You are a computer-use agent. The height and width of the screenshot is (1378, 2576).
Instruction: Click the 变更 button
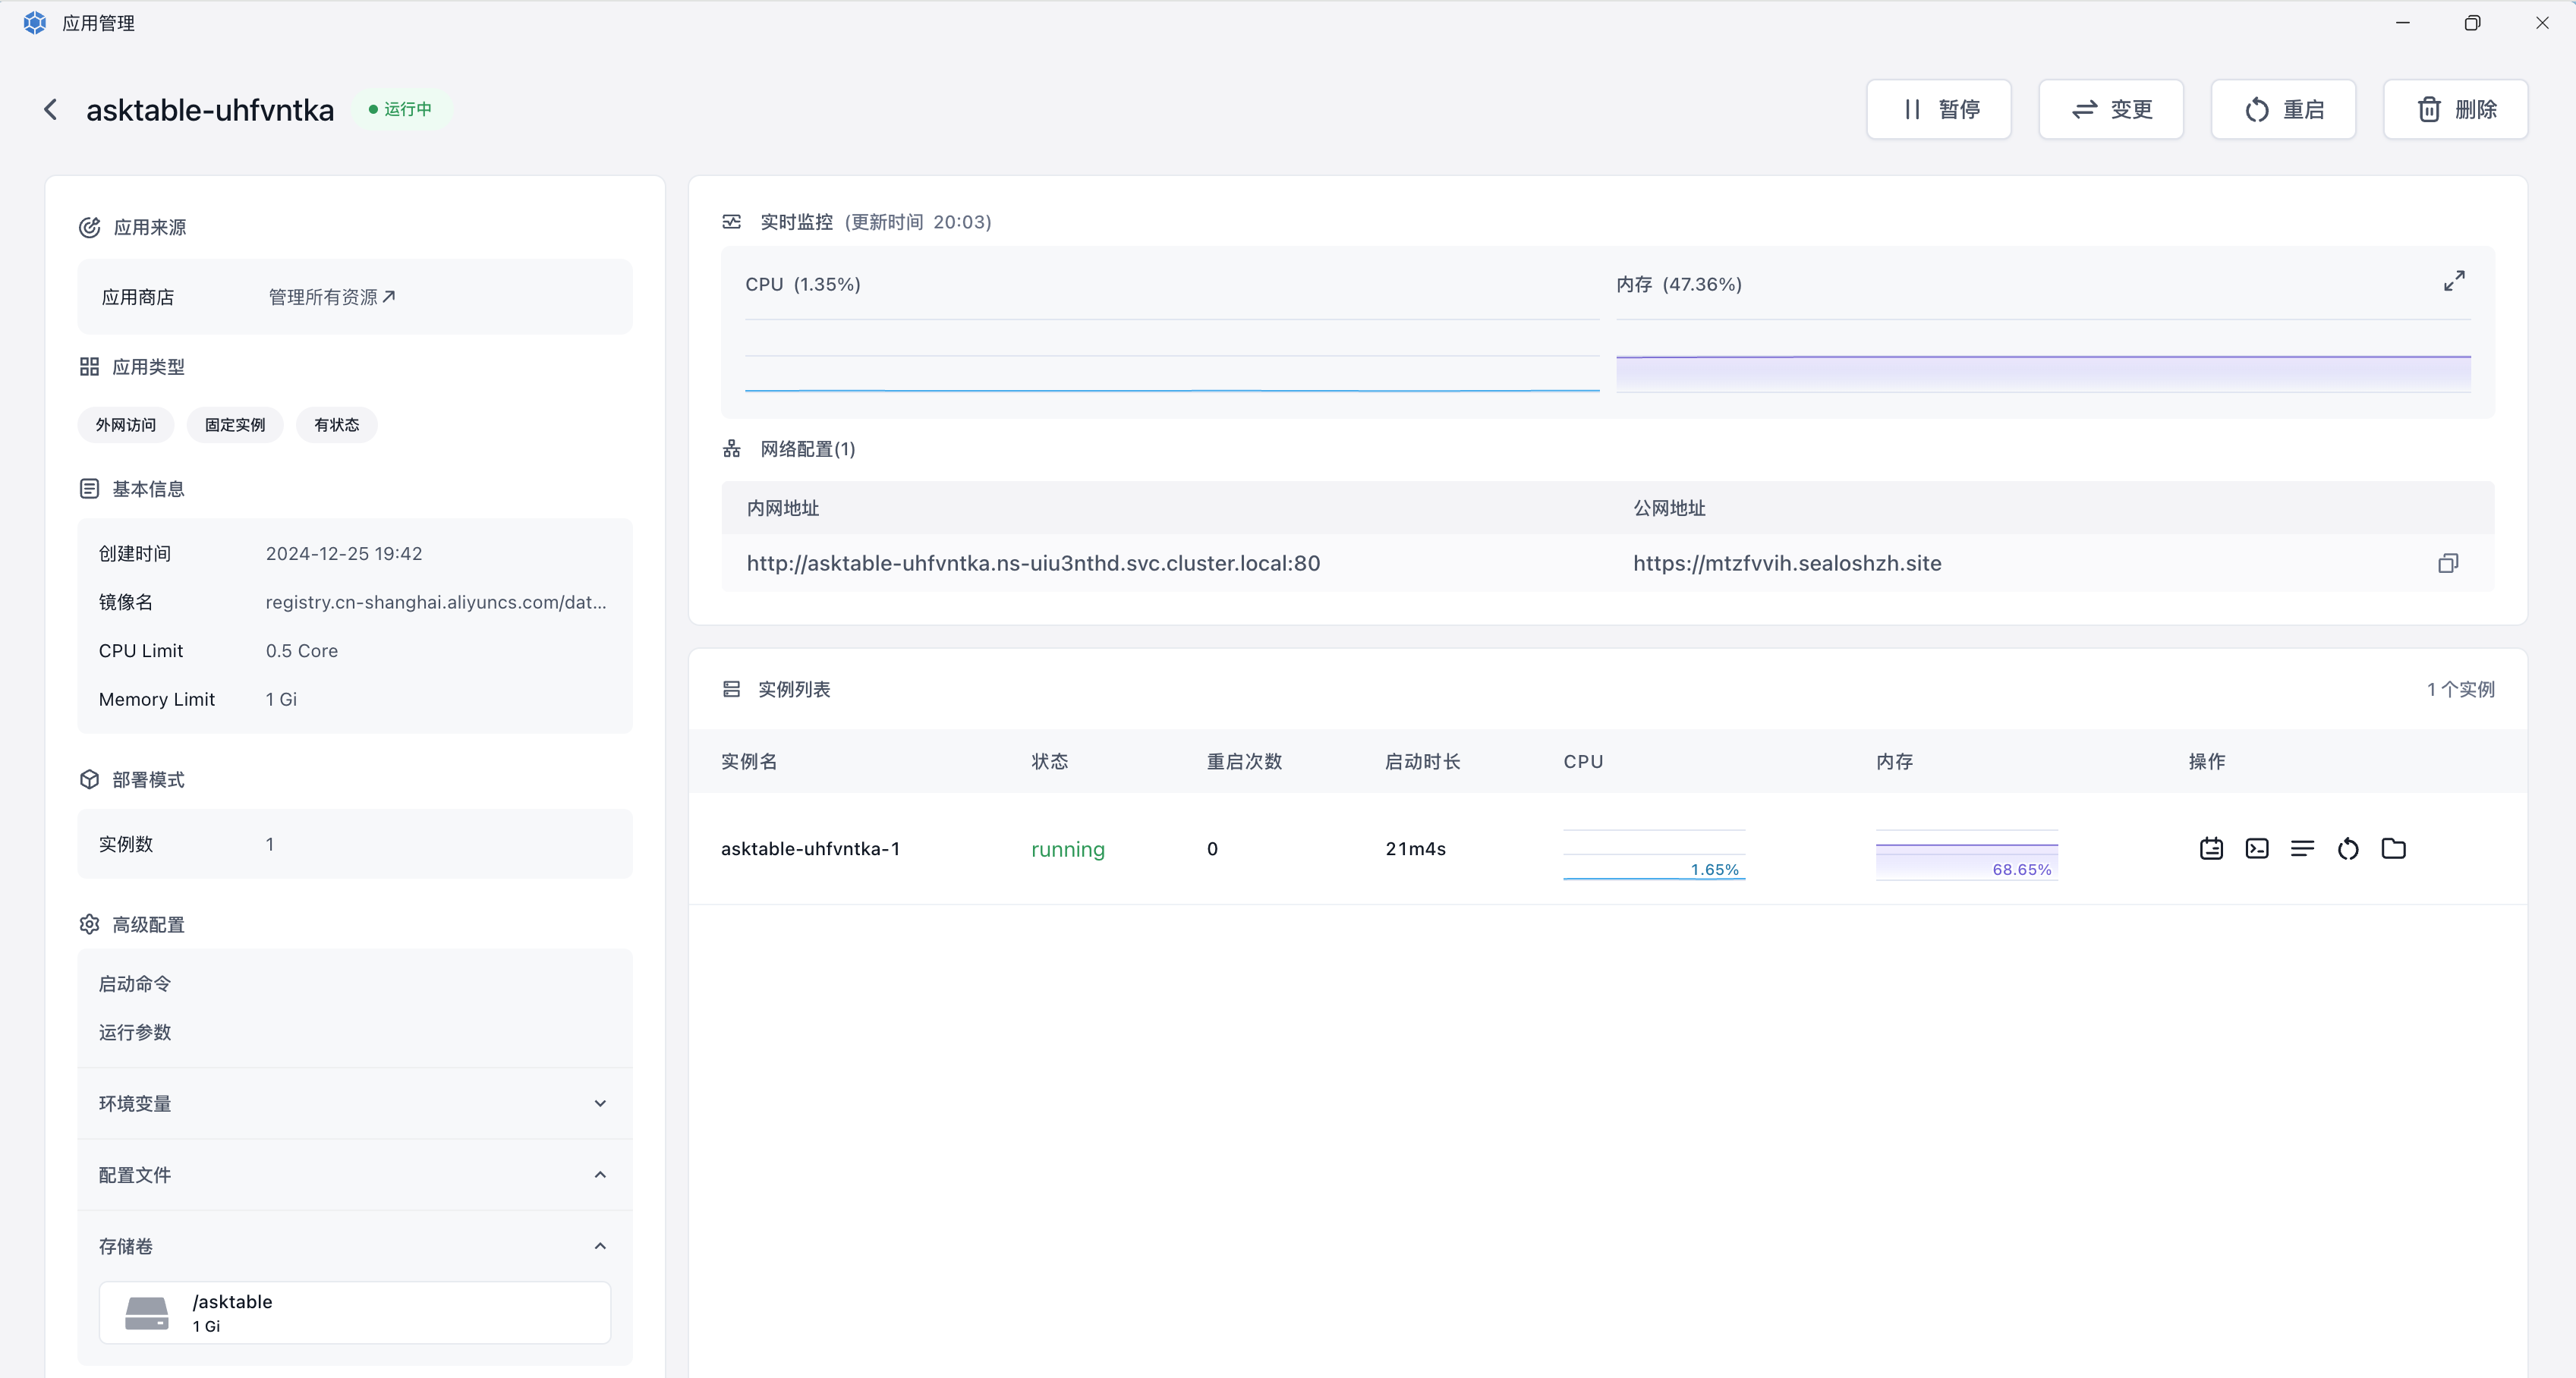[2110, 110]
